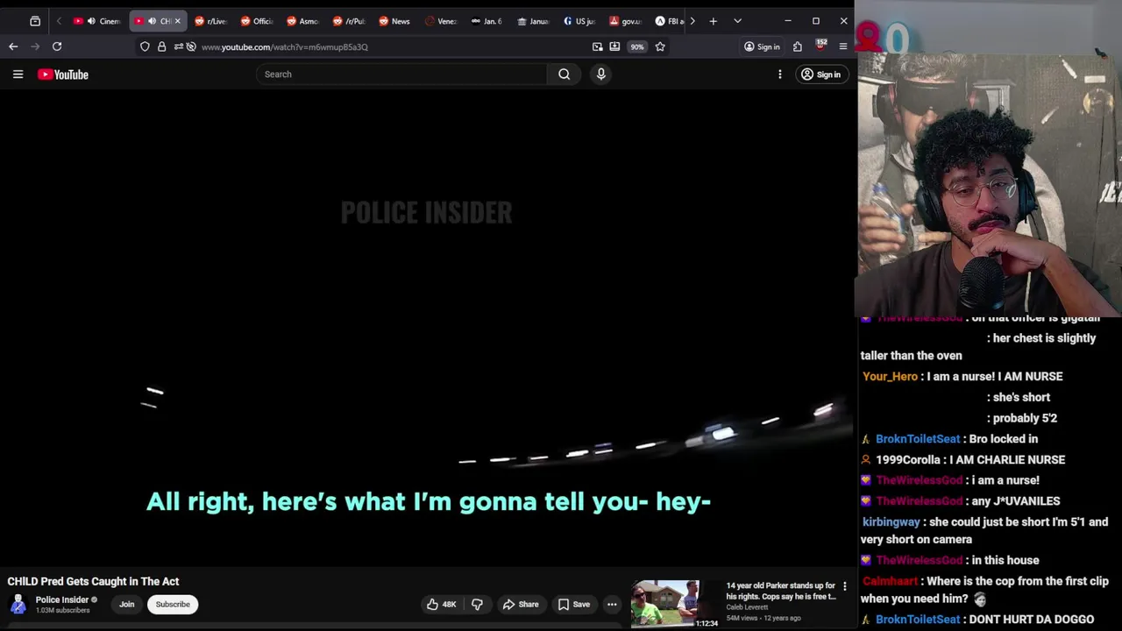Click the Police Insider channel avatar
Image resolution: width=1122 pixels, height=631 pixels.
click(x=18, y=604)
